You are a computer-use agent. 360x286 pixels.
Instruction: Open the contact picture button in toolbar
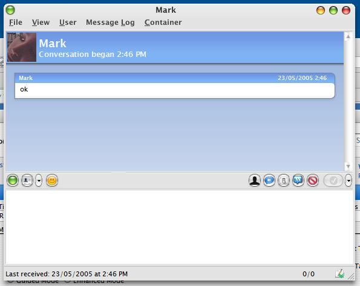pyautogui.click(x=27, y=181)
